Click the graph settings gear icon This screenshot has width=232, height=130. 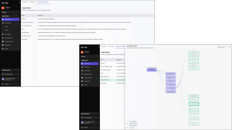click(229, 47)
